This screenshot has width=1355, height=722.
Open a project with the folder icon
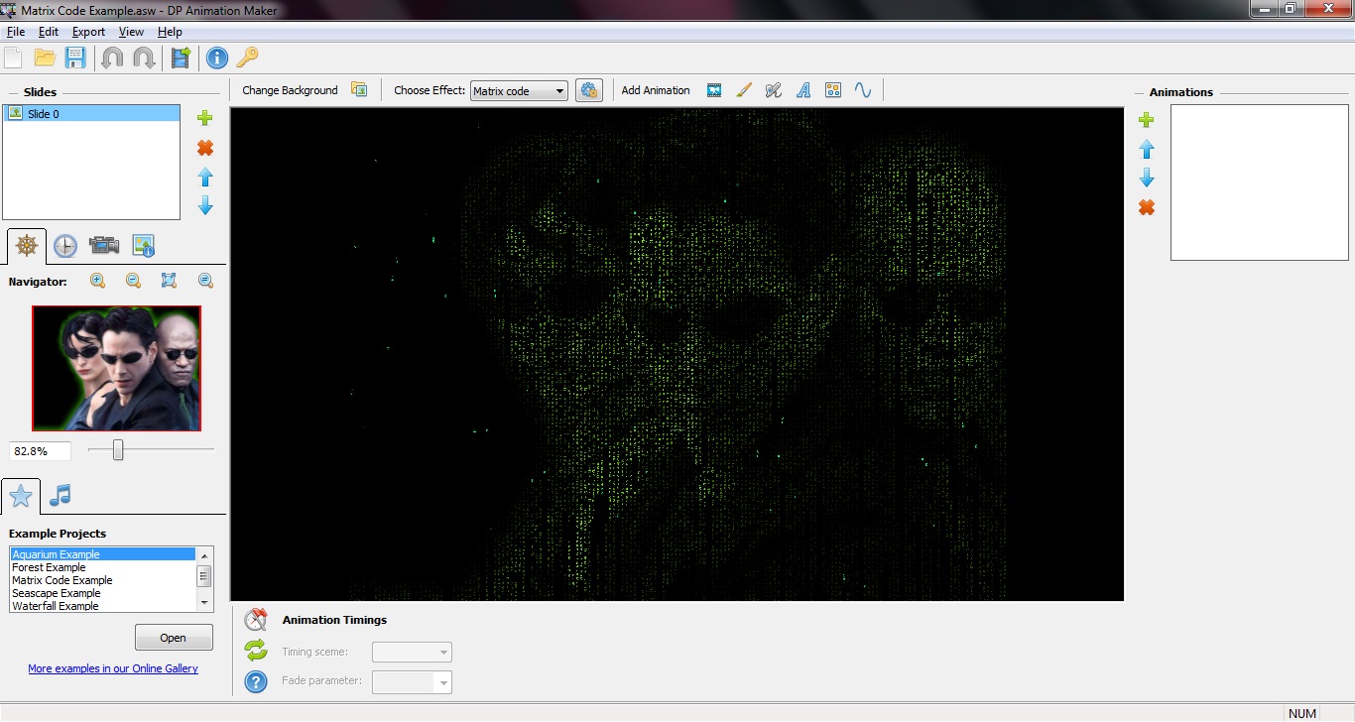pos(45,58)
